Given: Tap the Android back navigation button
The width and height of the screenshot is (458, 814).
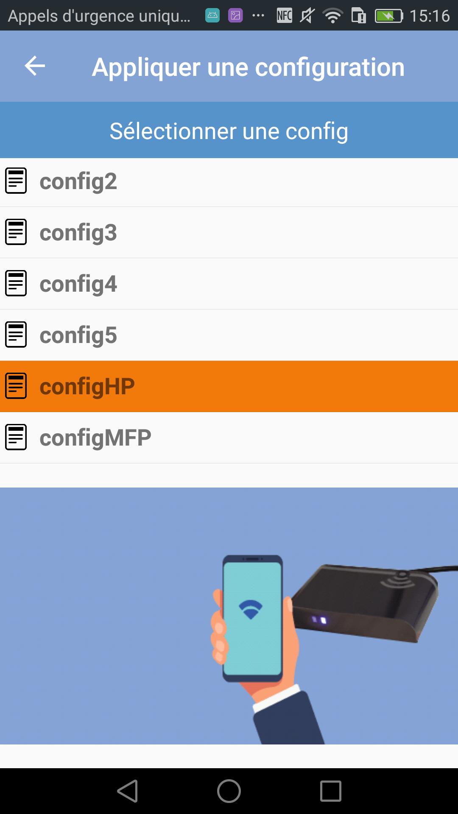Looking at the screenshot, I should click(x=128, y=791).
